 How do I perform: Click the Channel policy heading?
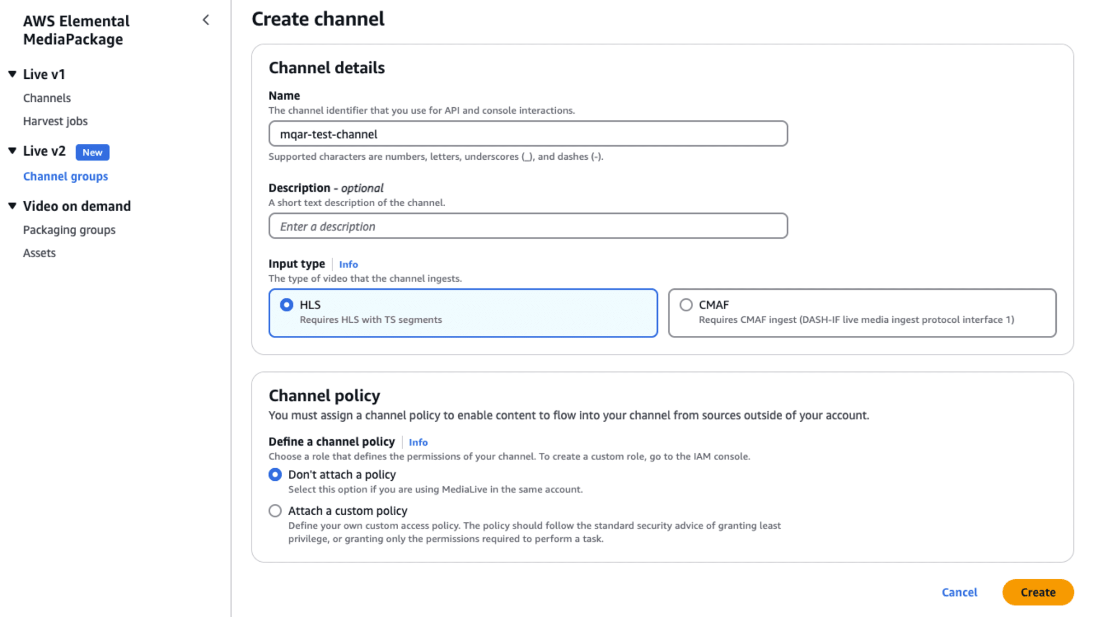[x=324, y=395]
